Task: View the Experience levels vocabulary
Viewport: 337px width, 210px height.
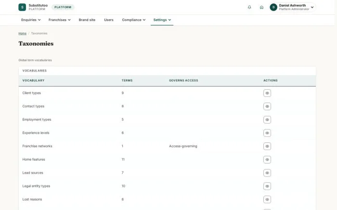Action: tap(267, 133)
